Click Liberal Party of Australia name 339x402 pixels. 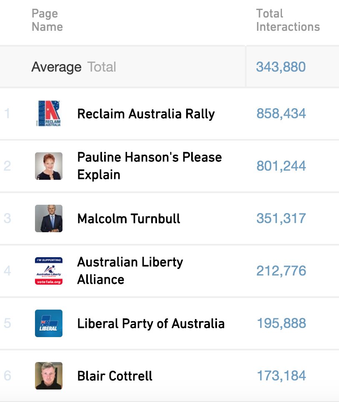pyautogui.click(x=151, y=323)
